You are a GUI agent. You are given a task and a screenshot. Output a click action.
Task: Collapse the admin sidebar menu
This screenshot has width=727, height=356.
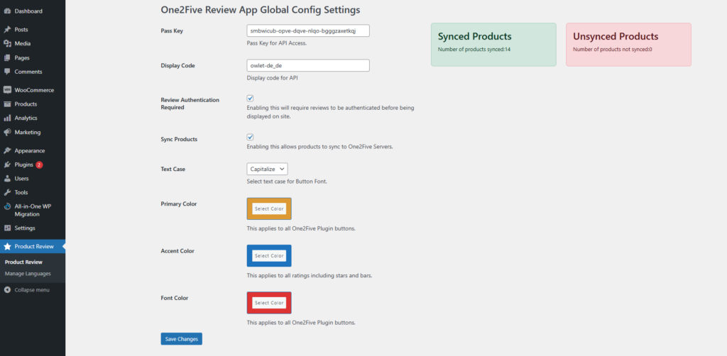(26, 290)
